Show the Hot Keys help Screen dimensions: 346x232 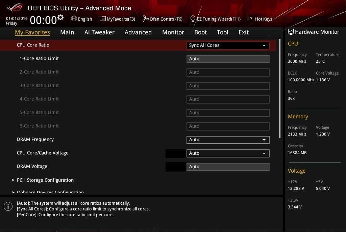point(260,19)
